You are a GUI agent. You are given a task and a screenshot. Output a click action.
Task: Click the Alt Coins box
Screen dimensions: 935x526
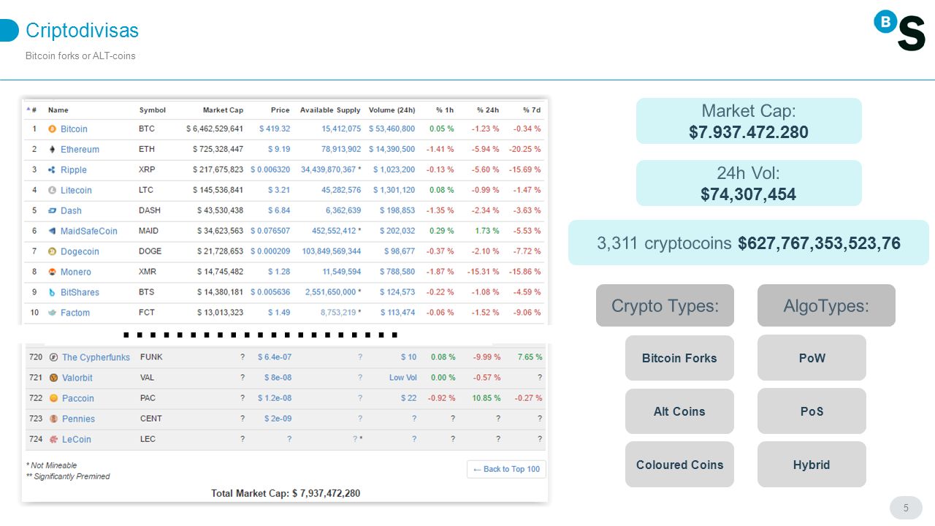(679, 411)
